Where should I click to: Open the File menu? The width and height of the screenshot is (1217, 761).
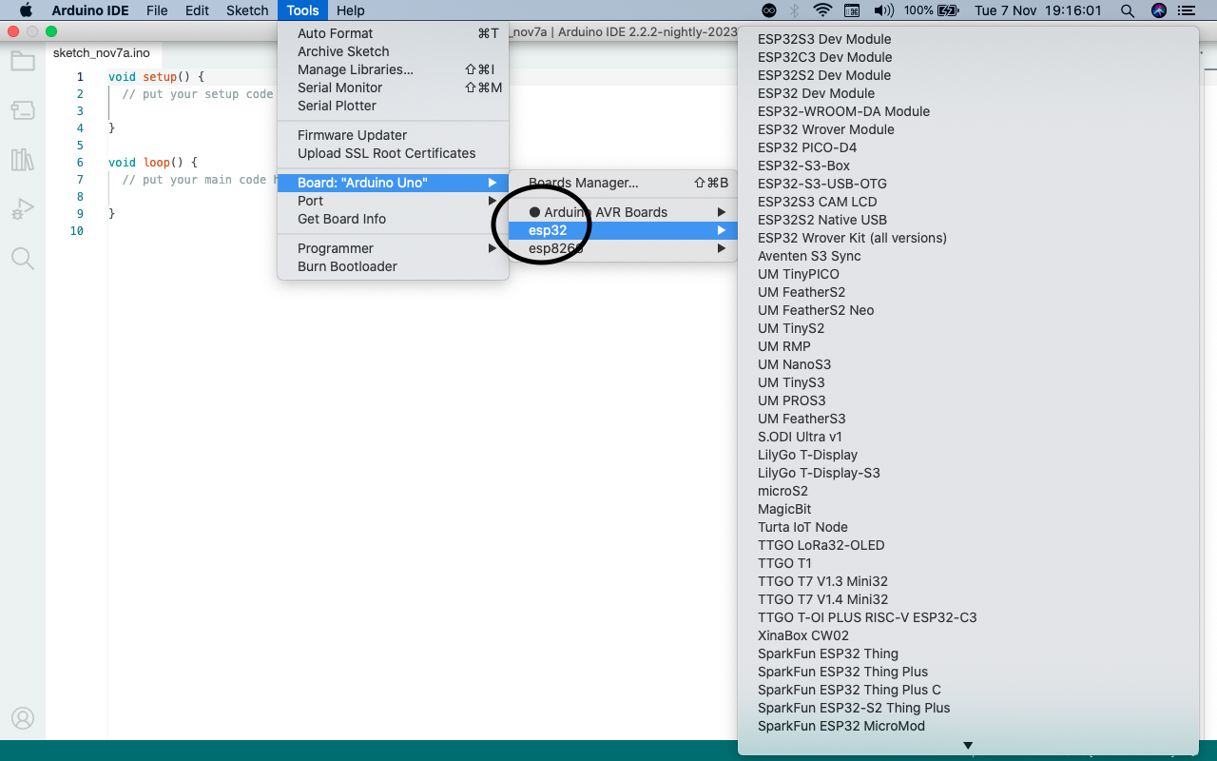[157, 10]
